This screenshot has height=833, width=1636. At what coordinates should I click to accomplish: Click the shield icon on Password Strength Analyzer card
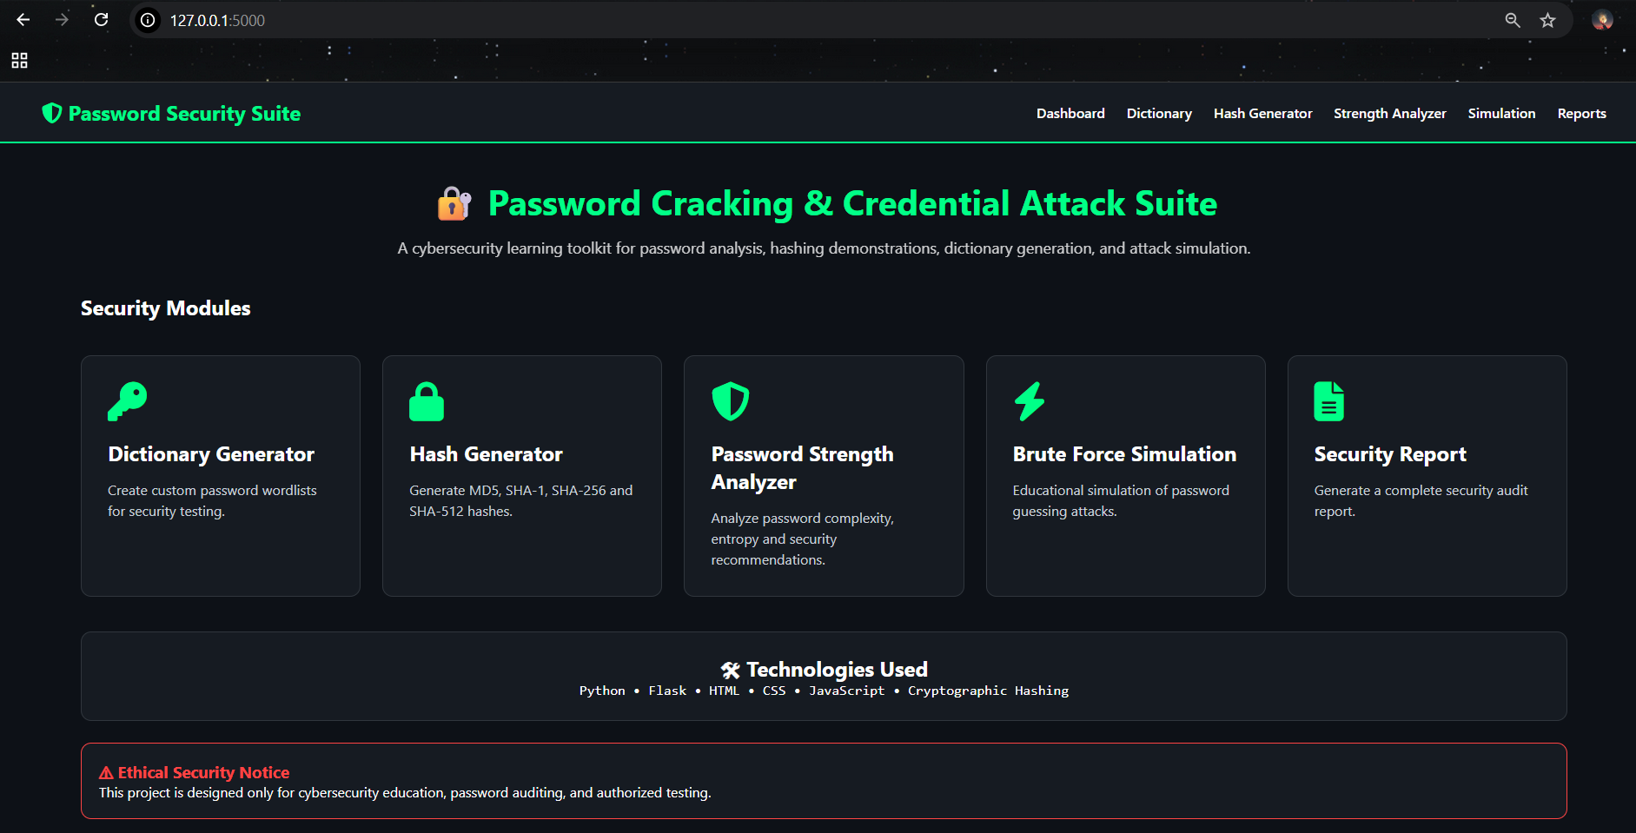731,401
